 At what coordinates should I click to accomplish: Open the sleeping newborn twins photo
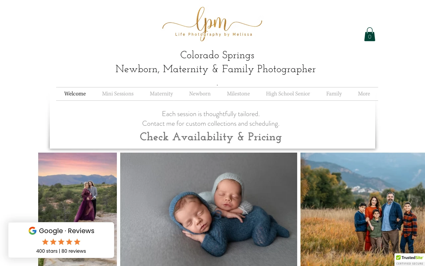coord(209,209)
